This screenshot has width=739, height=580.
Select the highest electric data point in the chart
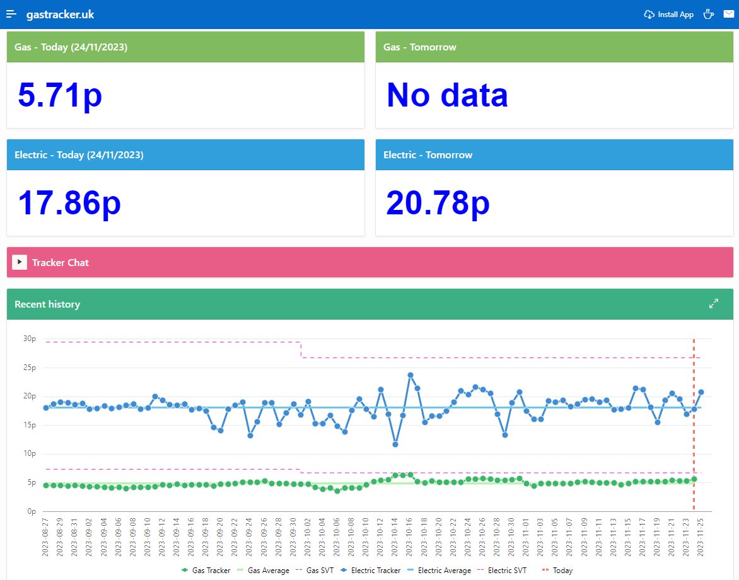(410, 375)
